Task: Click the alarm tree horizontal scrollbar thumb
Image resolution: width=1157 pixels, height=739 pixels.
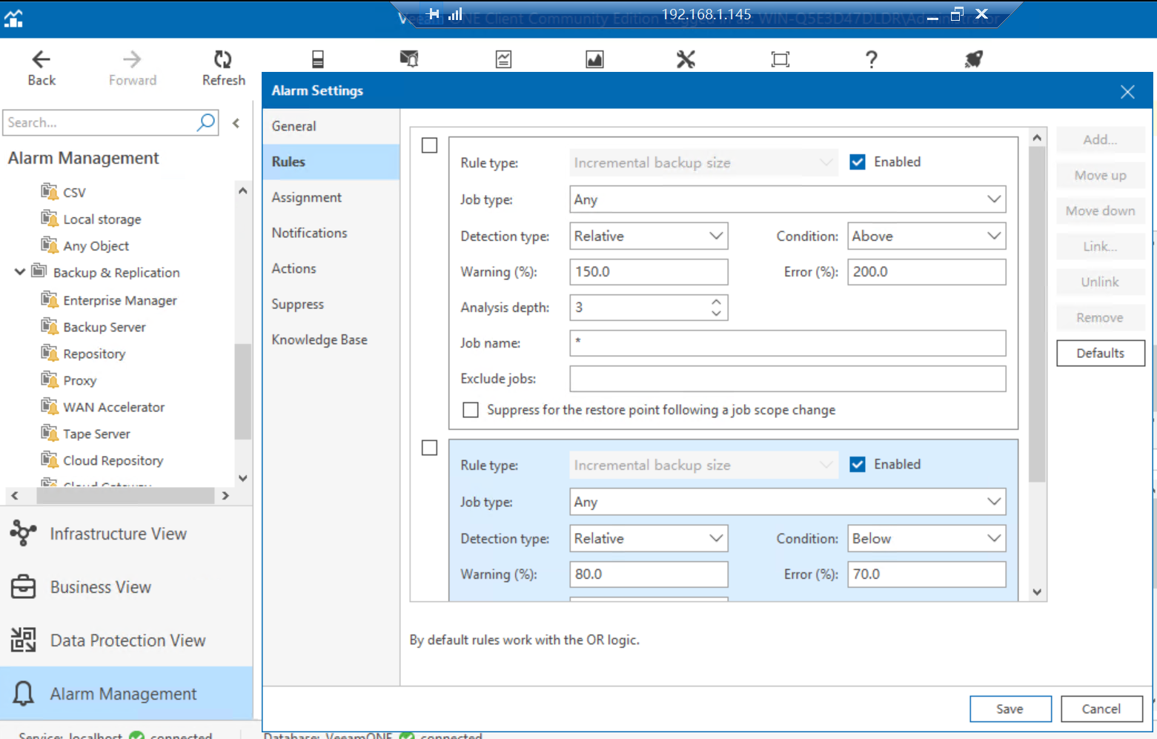Action: point(125,495)
